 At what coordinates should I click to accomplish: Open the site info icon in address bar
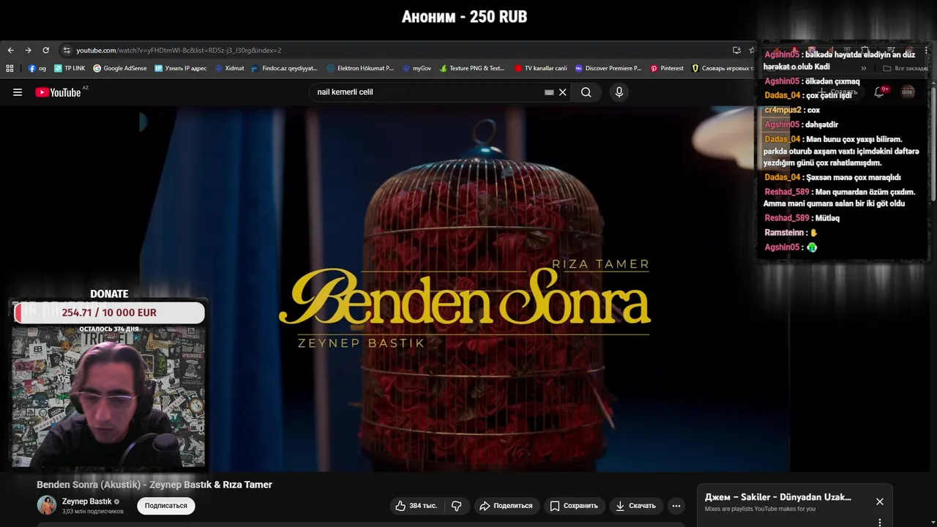click(x=67, y=51)
